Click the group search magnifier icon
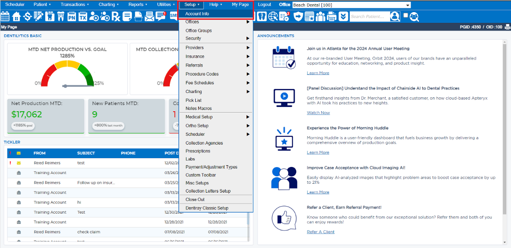 [x=414, y=16]
